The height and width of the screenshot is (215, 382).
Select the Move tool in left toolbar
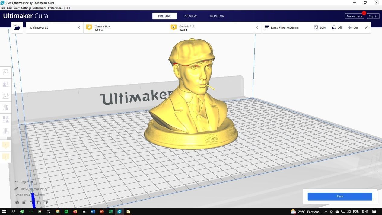coord(5,72)
